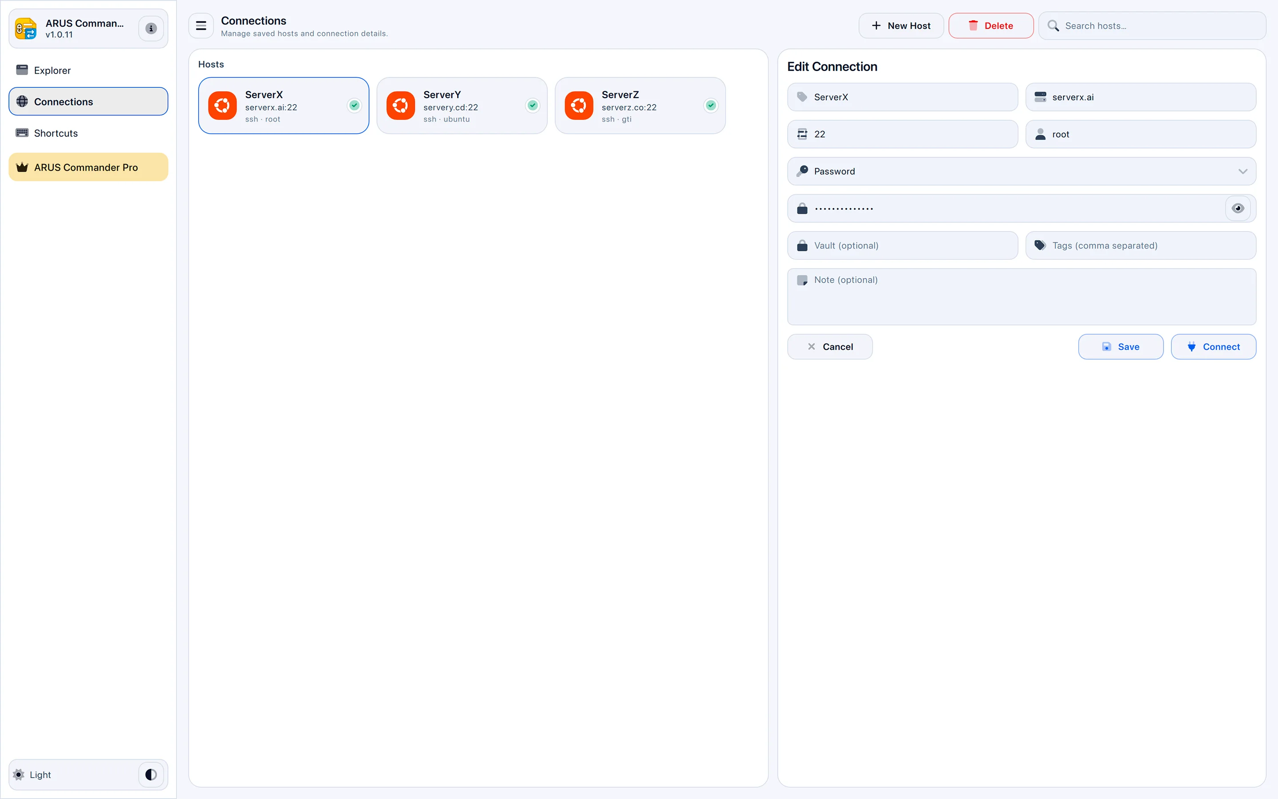Open the ARUS Commander app info icon
The height and width of the screenshot is (799, 1278).
pos(151,28)
